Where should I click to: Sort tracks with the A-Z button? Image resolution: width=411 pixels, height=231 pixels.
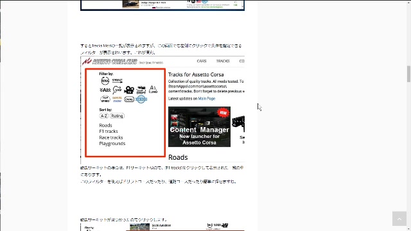click(104, 116)
